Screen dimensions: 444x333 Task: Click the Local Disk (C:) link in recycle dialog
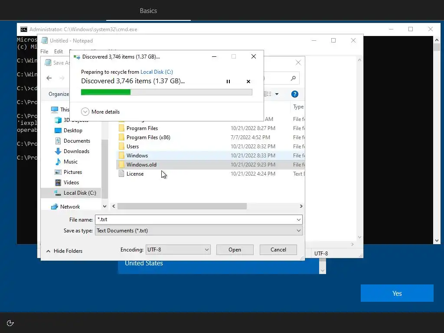(157, 72)
